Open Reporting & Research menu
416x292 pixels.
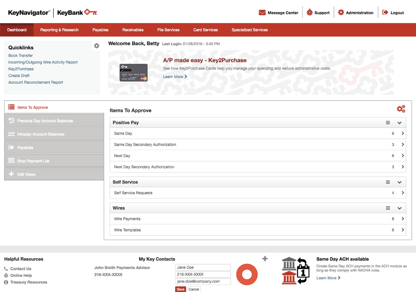tap(59, 30)
